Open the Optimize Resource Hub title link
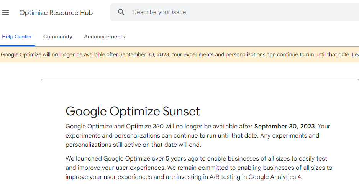 pos(56,13)
